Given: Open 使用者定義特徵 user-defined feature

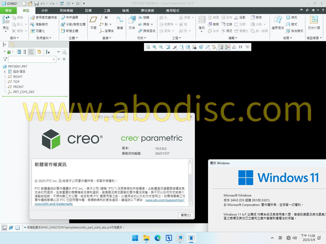Looking at the screenshot, I should coord(44,18).
